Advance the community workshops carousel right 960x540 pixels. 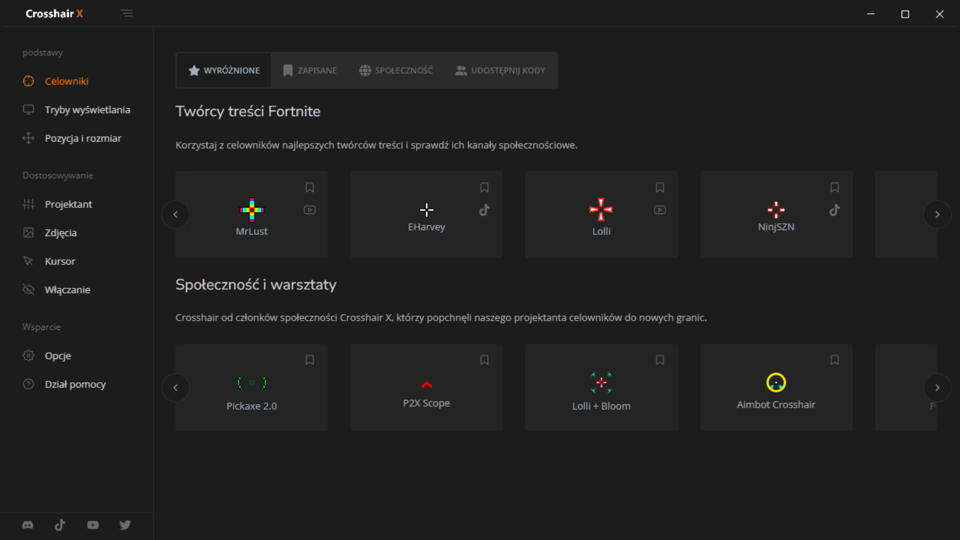pos(937,387)
